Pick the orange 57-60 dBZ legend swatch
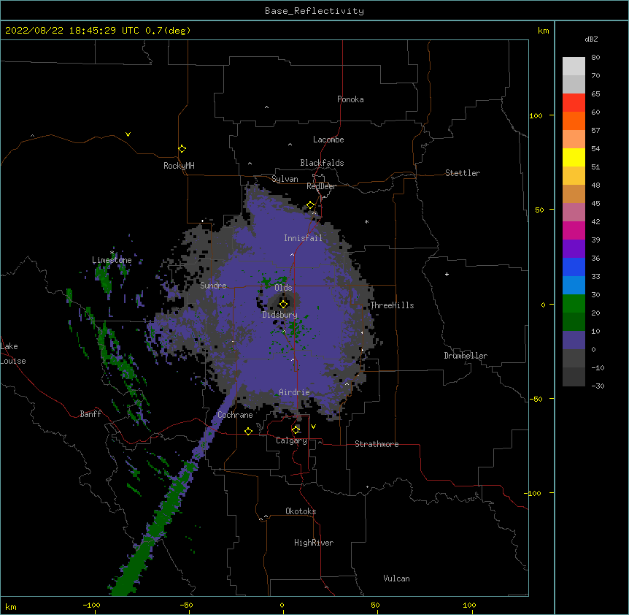Screen dimensions: 629x615 [574, 121]
